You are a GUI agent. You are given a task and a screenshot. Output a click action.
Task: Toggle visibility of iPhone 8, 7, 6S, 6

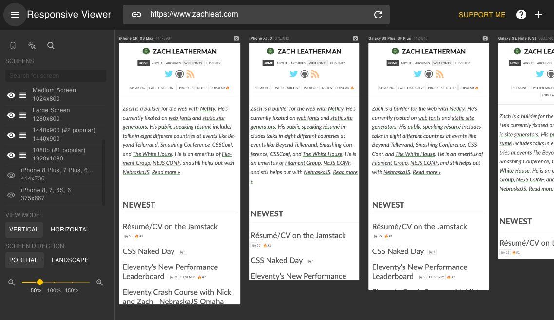click(11, 195)
